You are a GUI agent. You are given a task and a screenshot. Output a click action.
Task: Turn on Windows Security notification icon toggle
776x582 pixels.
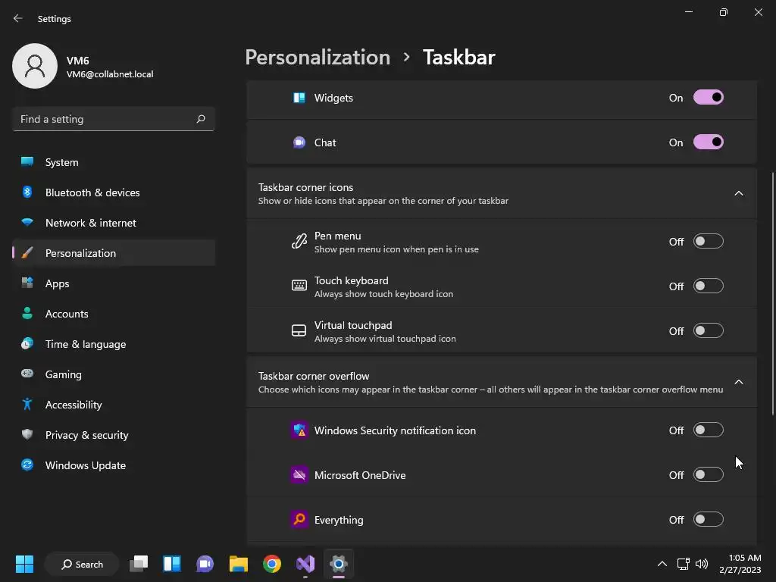pos(709,430)
